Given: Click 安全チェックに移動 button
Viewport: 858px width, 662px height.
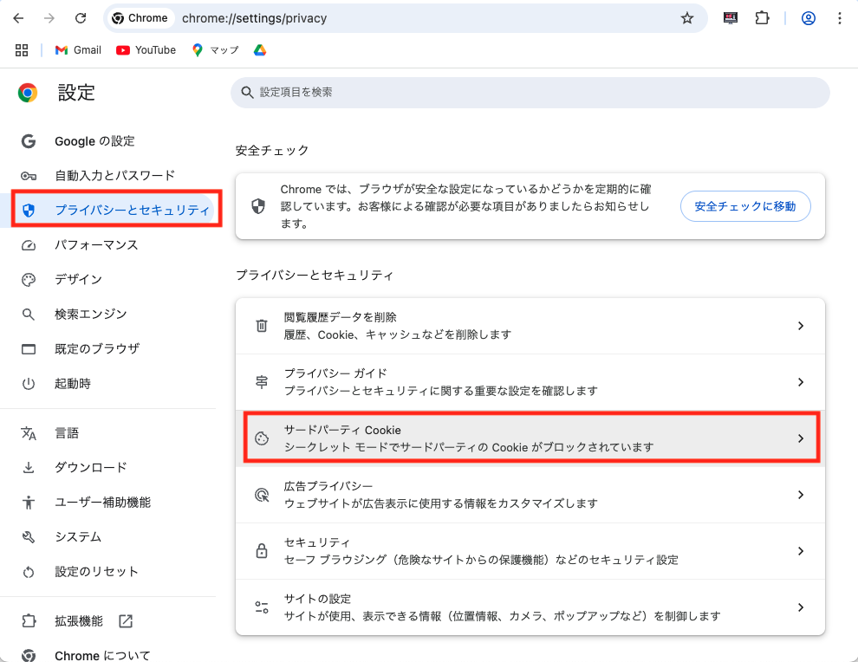Looking at the screenshot, I should (745, 206).
